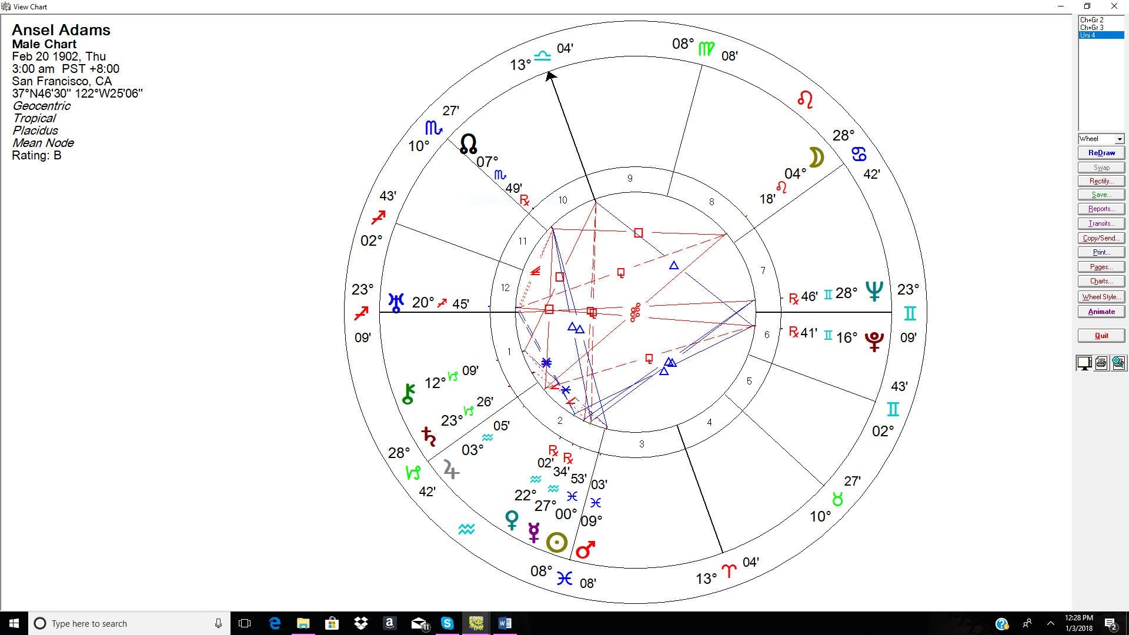Click the red Quit button
1129x635 pixels.
(1101, 336)
